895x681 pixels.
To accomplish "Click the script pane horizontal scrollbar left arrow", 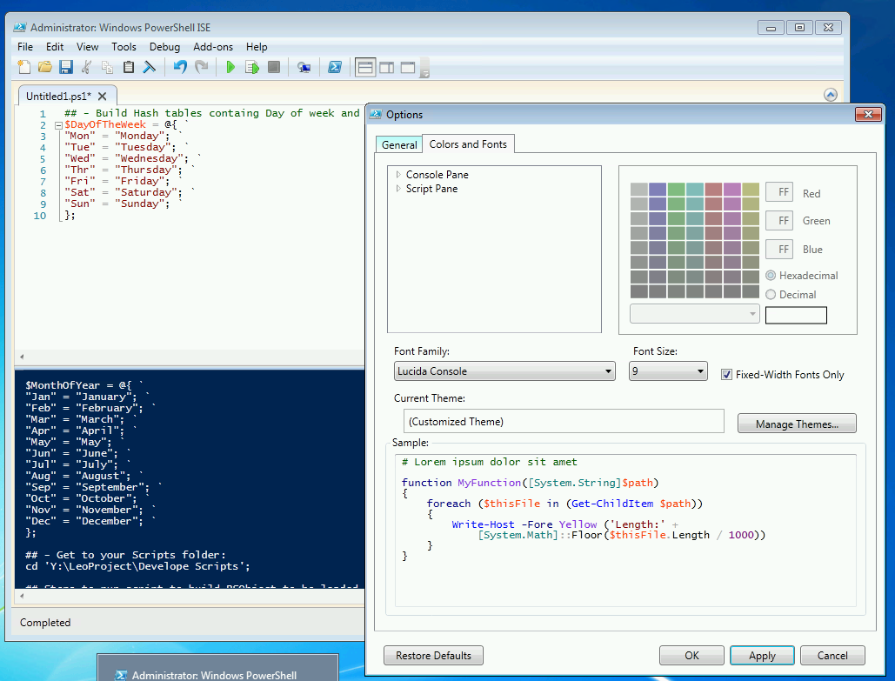I will pos(22,357).
